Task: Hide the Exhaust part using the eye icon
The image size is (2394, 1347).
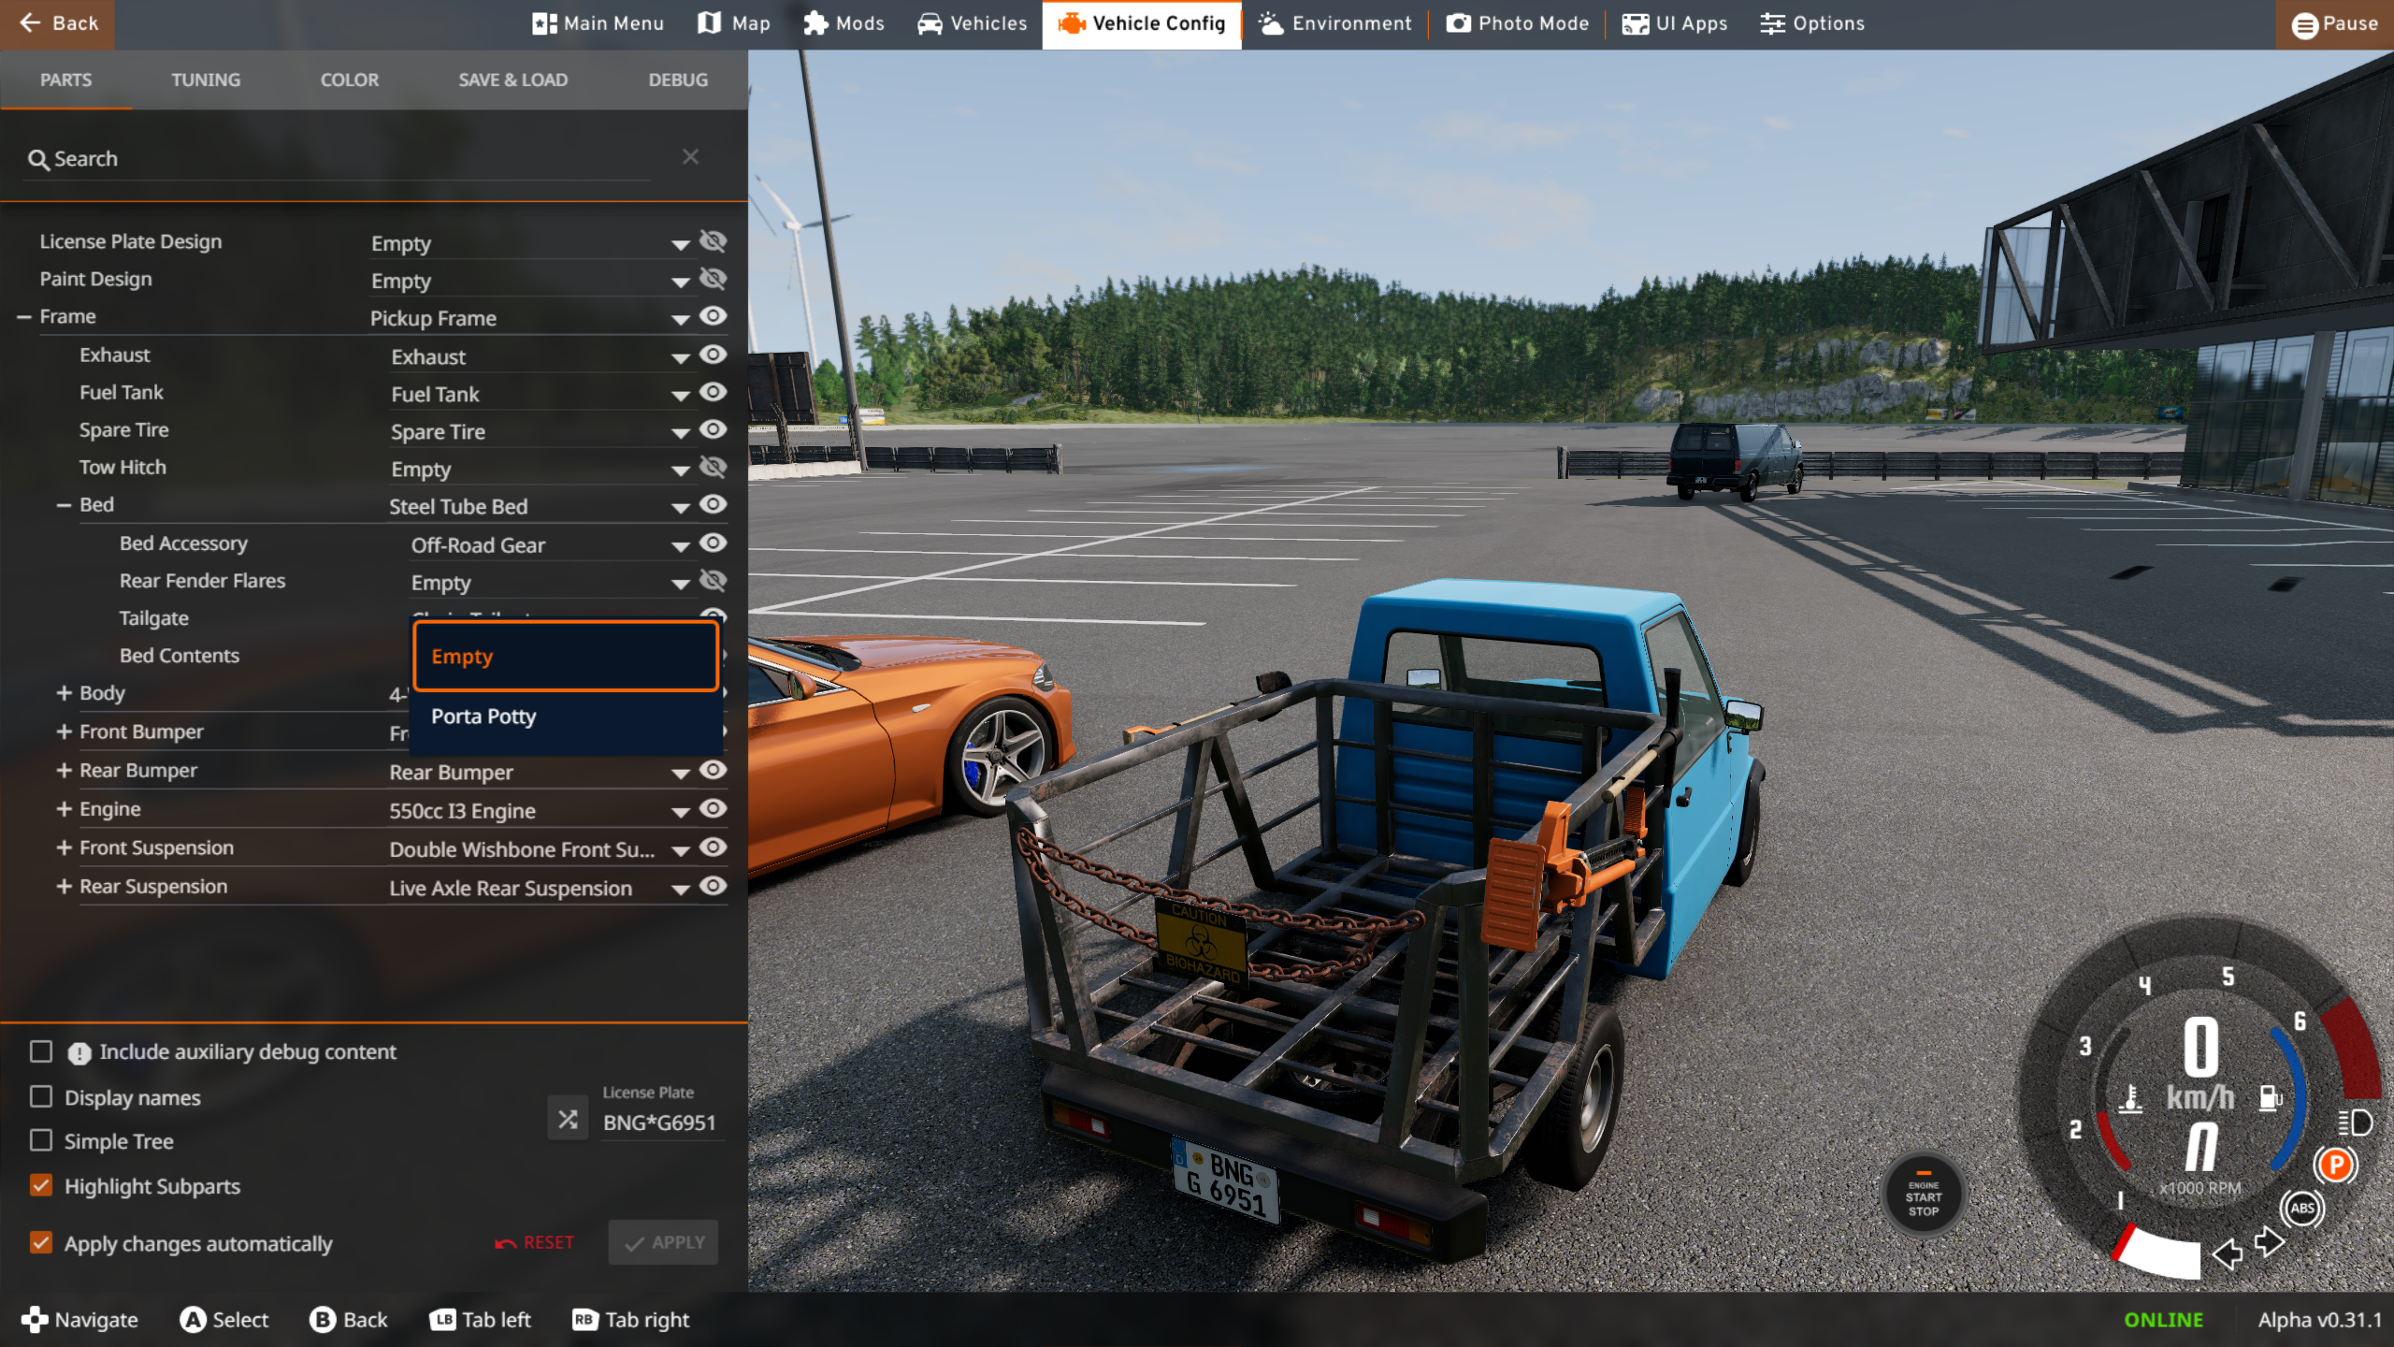Action: (713, 355)
